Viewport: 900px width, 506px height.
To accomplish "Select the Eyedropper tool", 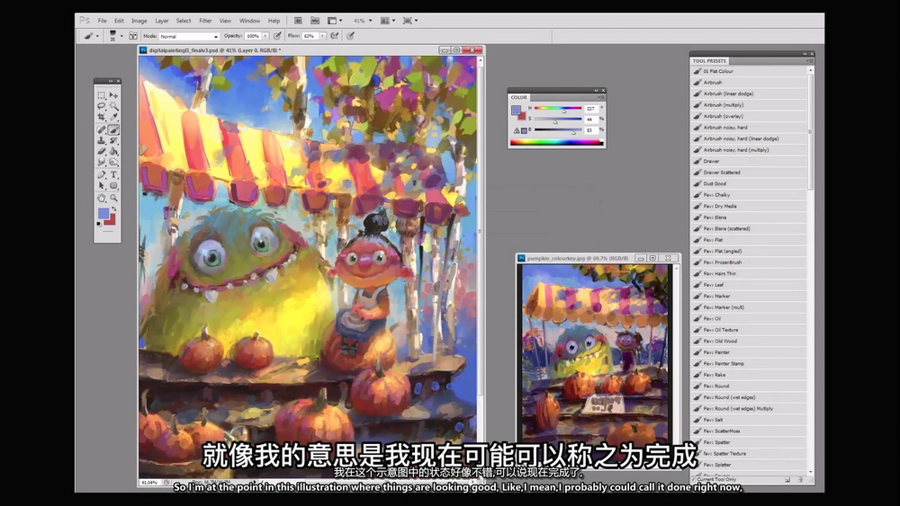I will point(113,117).
